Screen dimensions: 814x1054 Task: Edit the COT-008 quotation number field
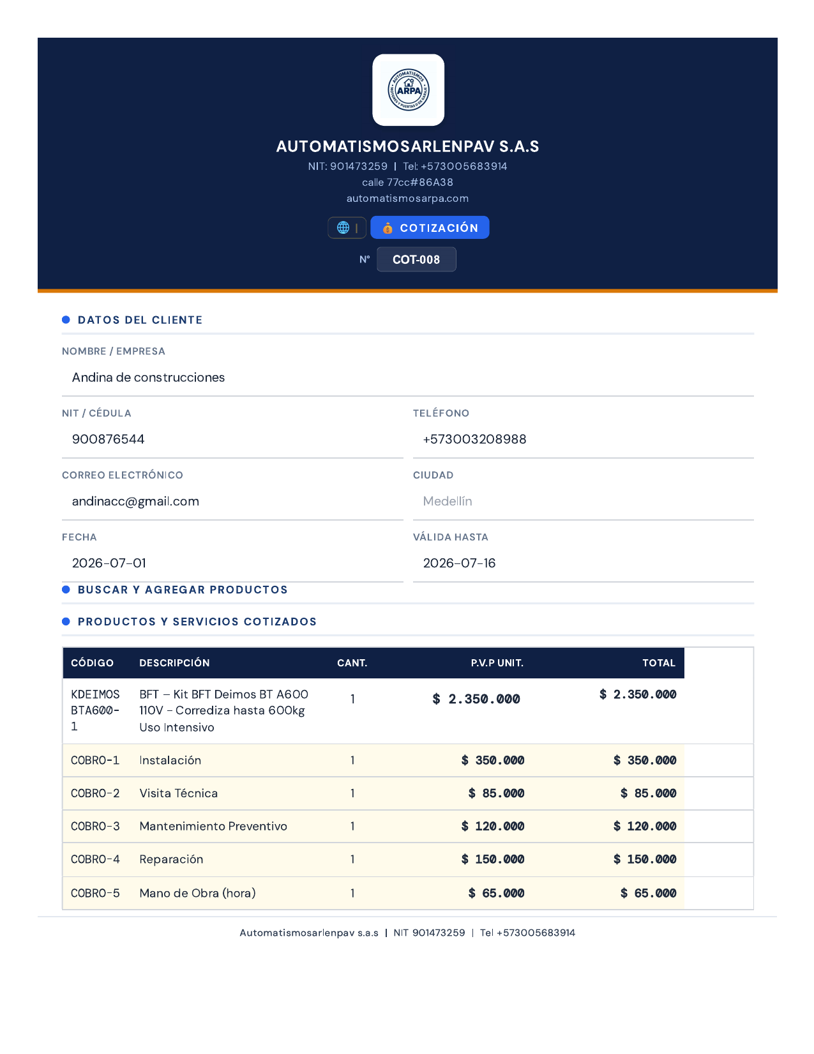coord(416,259)
